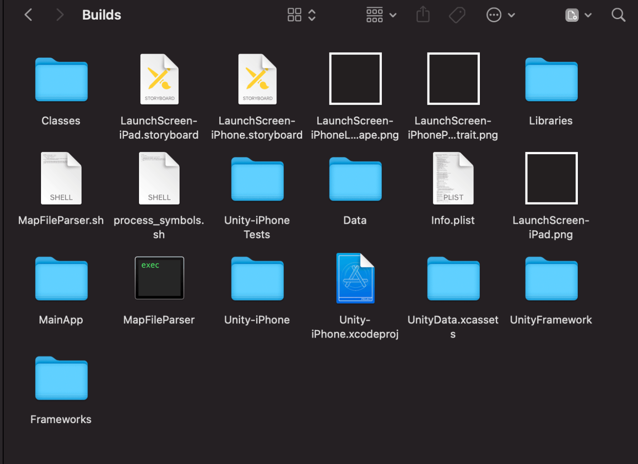Open the group-by options icon
This screenshot has height=464, width=638.
coord(375,15)
